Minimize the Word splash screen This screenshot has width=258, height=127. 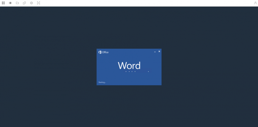[x=155, y=52]
